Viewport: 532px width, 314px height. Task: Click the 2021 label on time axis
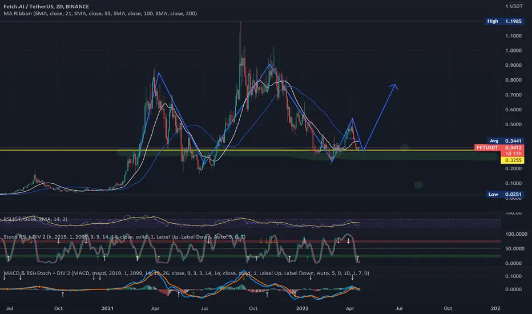107,308
